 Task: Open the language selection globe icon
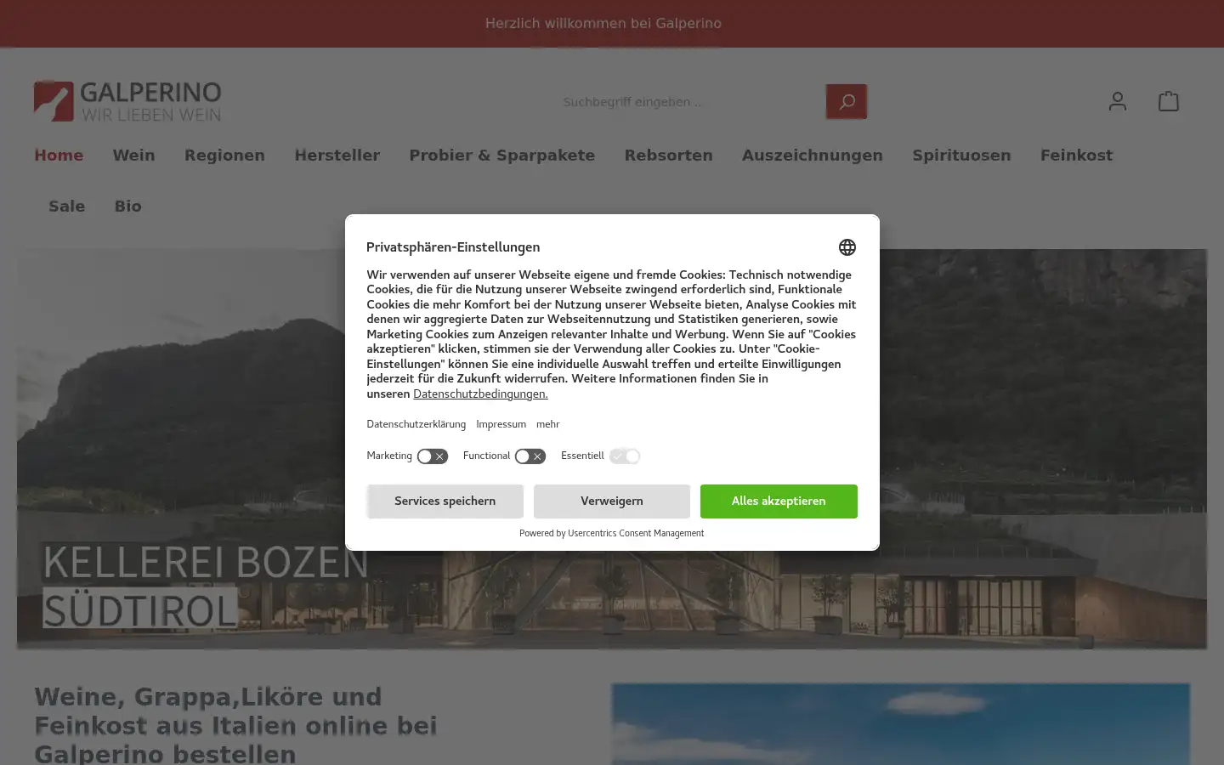[847, 247]
